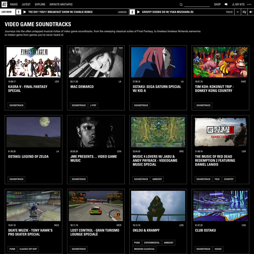This screenshot has width=254, height=254.
Task: Click Ambient tag on Music 4 Lovers
Action: tap(157, 179)
